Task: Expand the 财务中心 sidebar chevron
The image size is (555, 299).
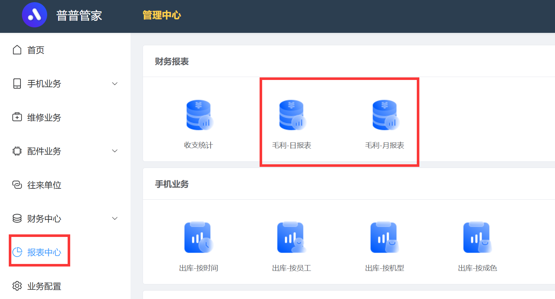Action: coord(115,218)
